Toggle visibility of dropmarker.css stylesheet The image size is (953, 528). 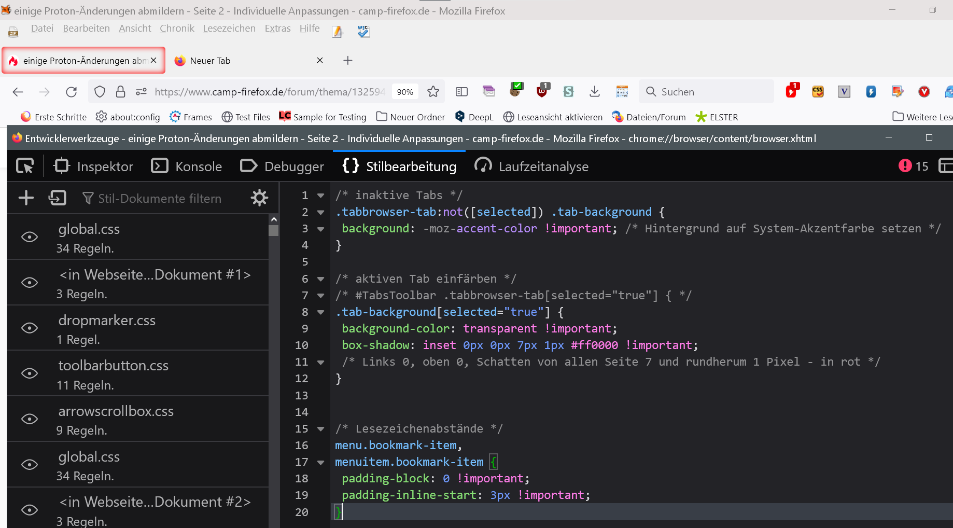30,328
